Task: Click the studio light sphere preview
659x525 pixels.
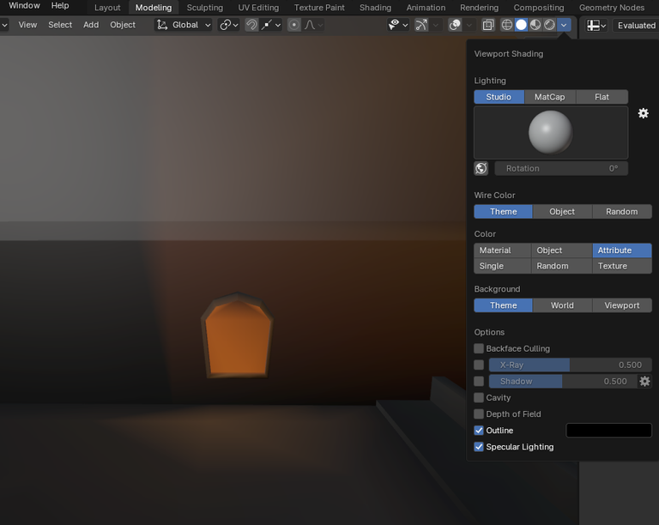Action: [551, 132]
